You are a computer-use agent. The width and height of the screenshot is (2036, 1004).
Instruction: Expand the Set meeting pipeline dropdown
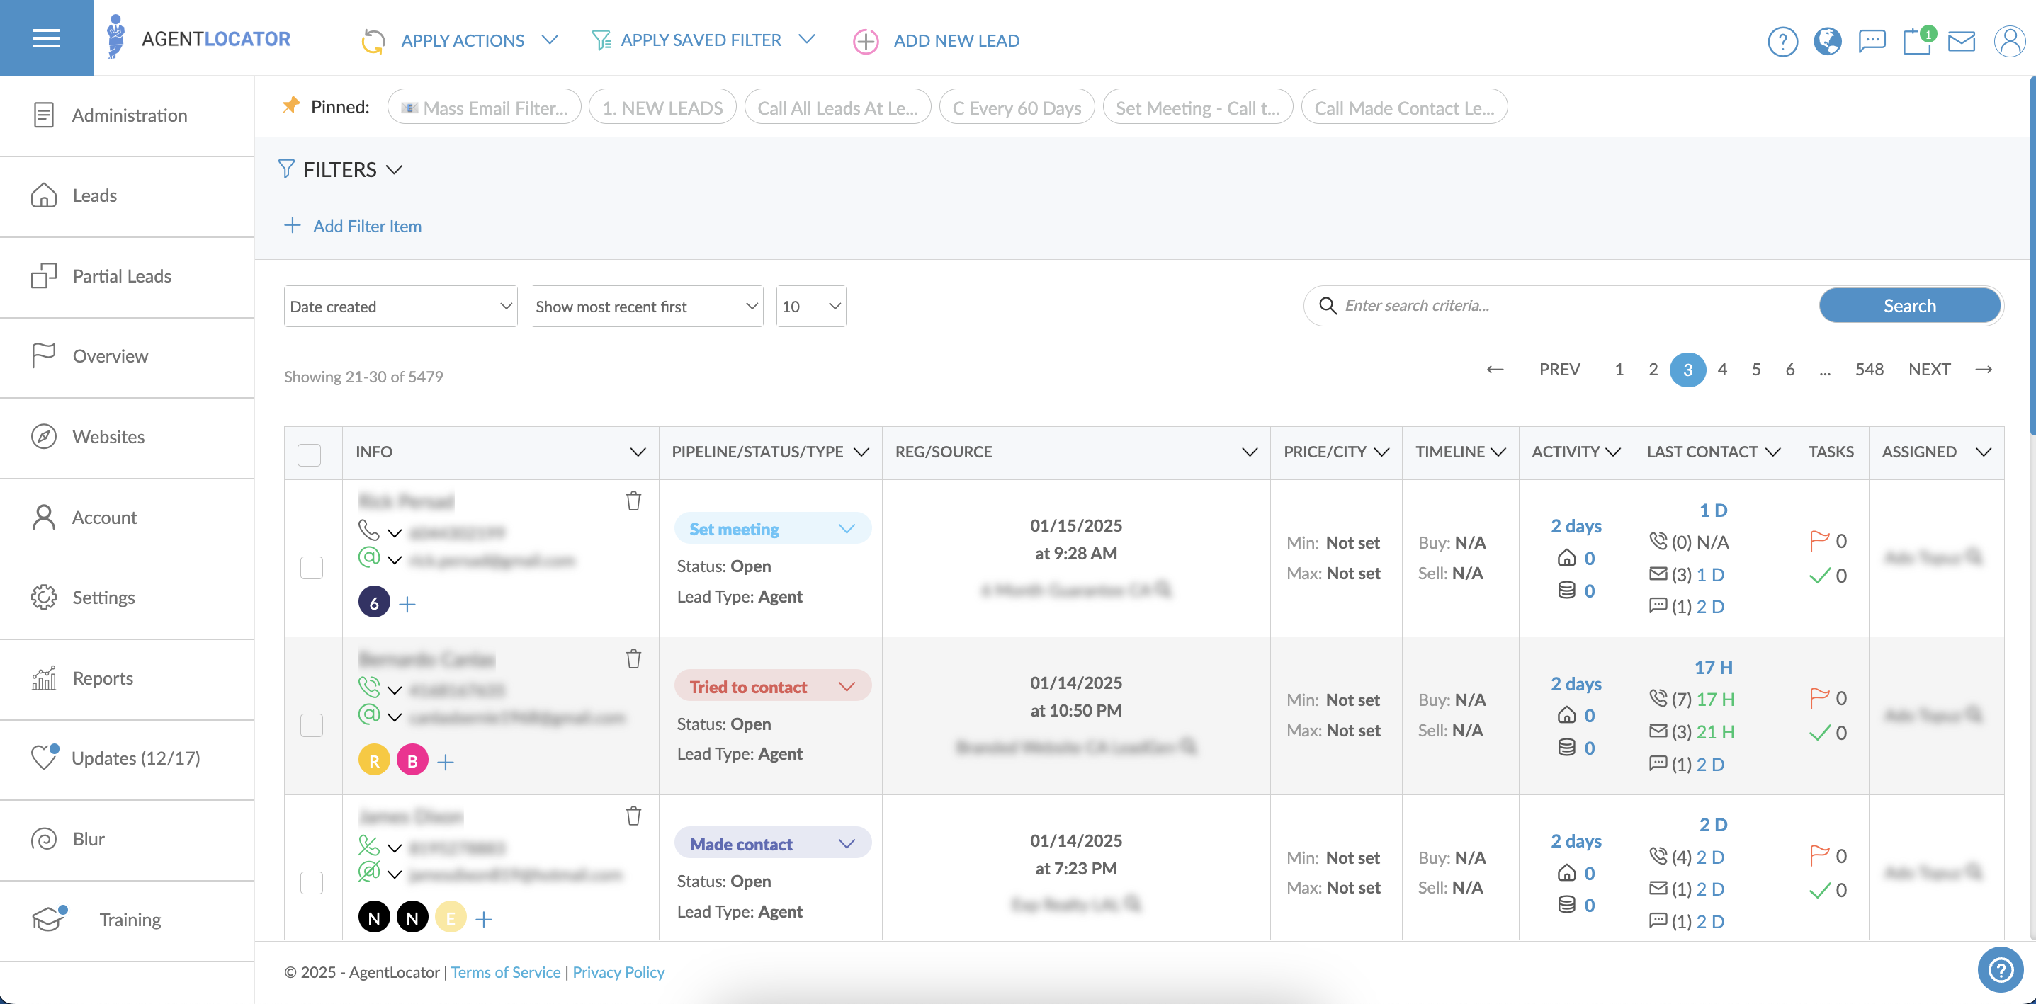847,528
